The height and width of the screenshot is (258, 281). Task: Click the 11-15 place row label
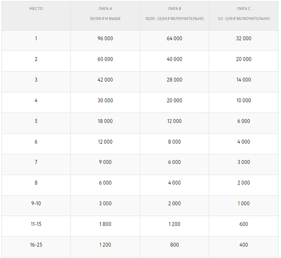click(x=36, y=224)
